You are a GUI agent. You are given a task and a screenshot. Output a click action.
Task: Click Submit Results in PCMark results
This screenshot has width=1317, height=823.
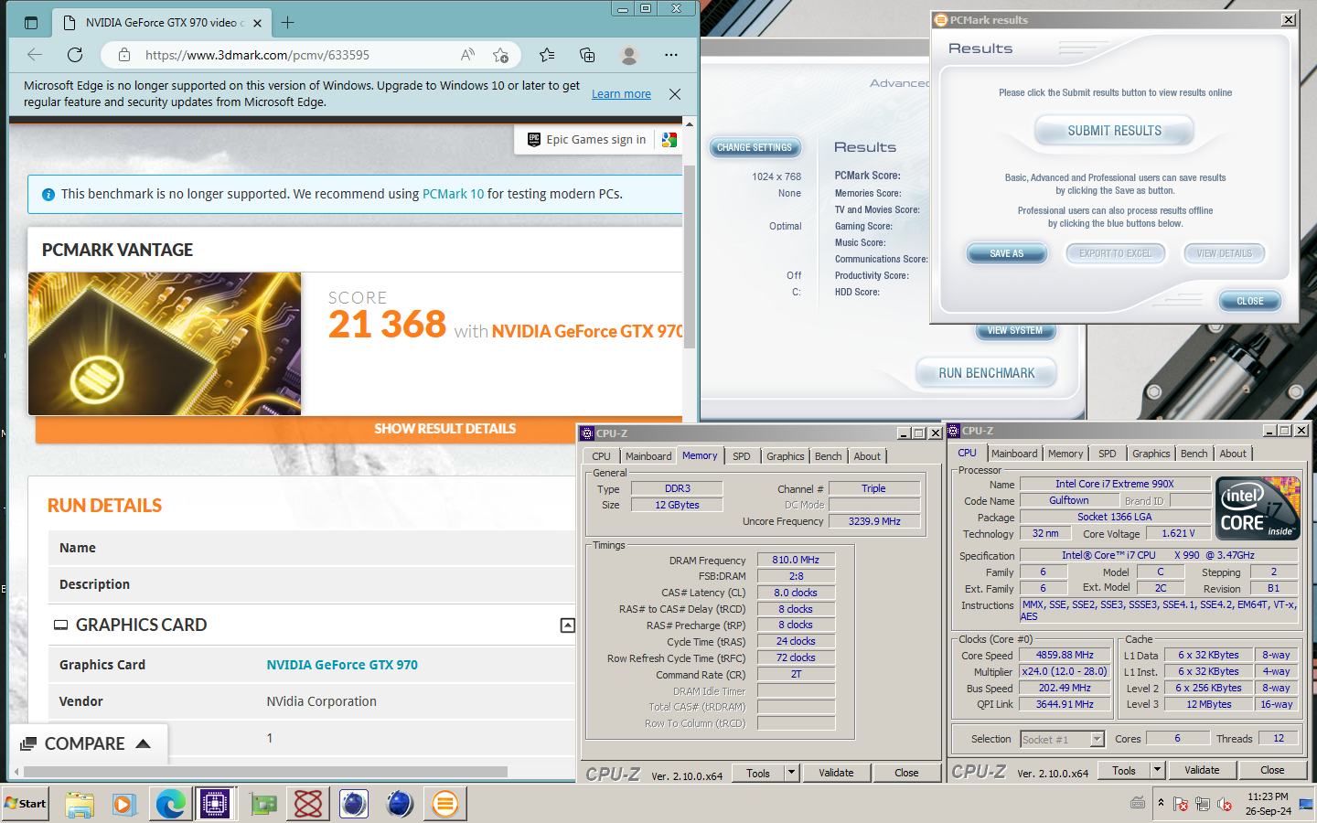click(x=1114, y=131)
